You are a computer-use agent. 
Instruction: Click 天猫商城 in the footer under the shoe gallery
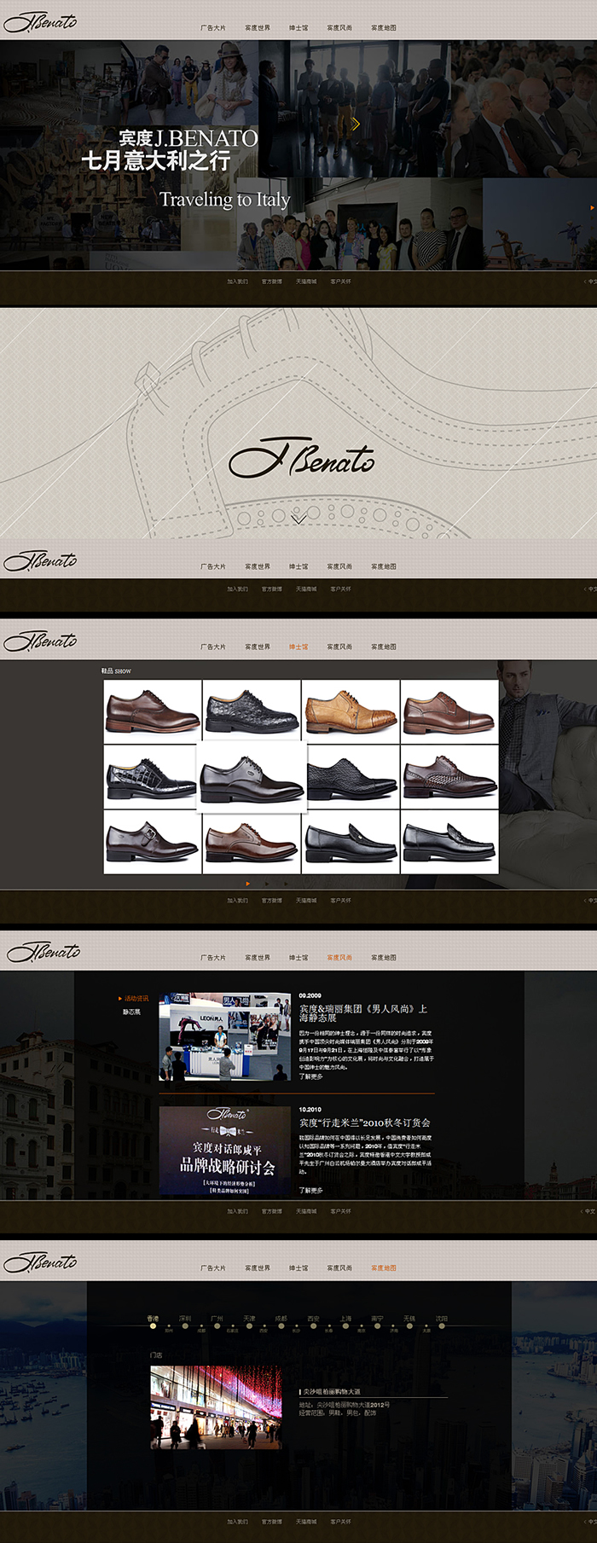pyautogui.click(x=306, y=900)
